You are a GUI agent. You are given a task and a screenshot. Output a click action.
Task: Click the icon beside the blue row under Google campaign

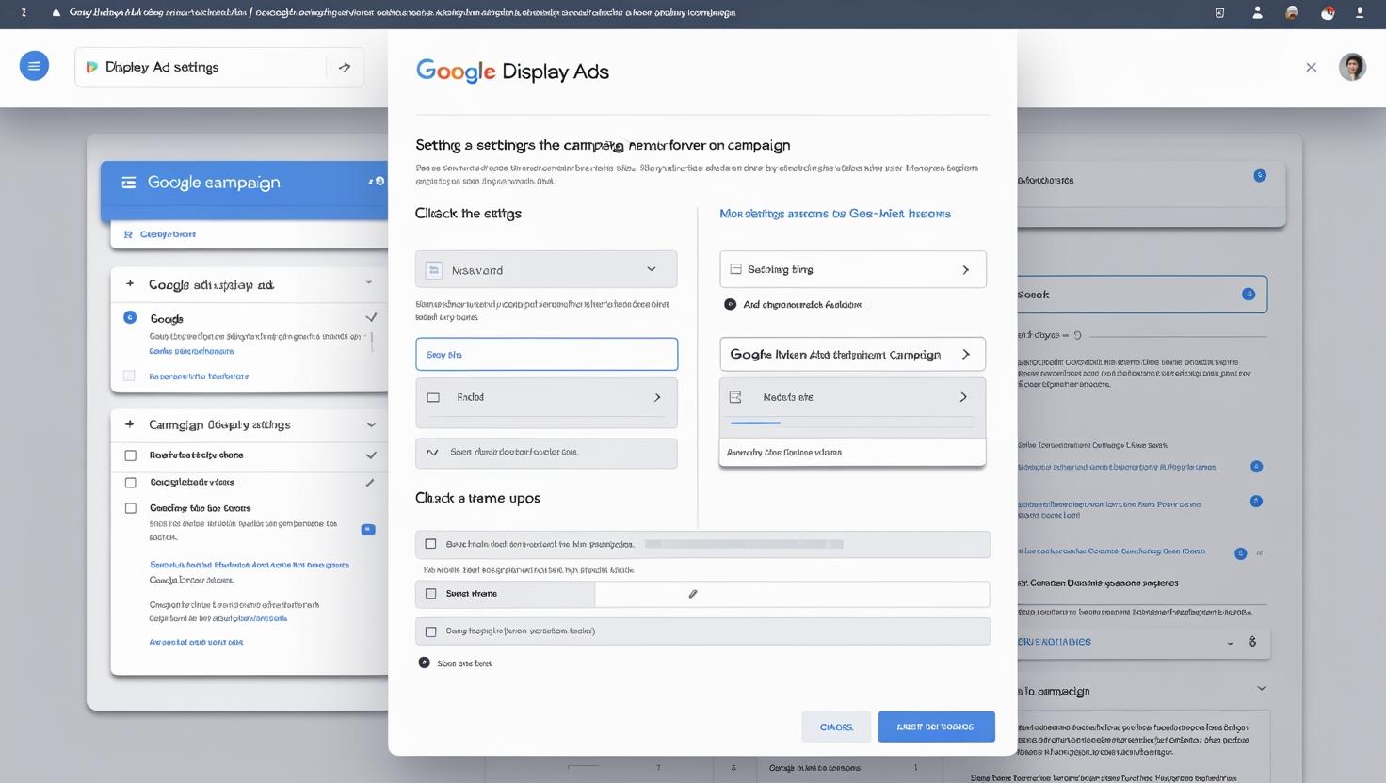tap(128, 234)
